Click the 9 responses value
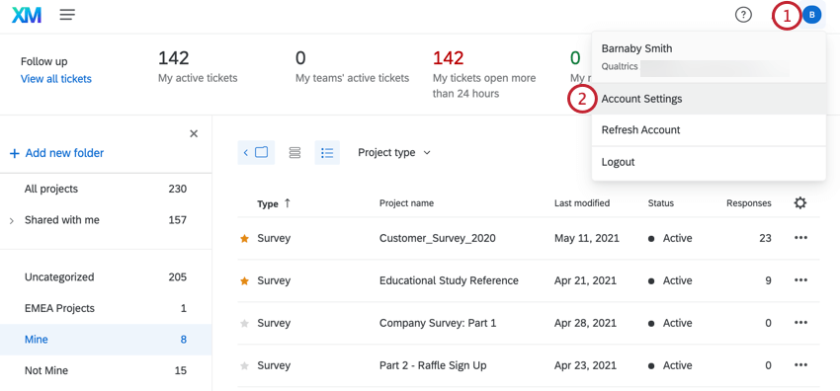The width and height of the screenshot is (840, 391). (x=768, y=280)
